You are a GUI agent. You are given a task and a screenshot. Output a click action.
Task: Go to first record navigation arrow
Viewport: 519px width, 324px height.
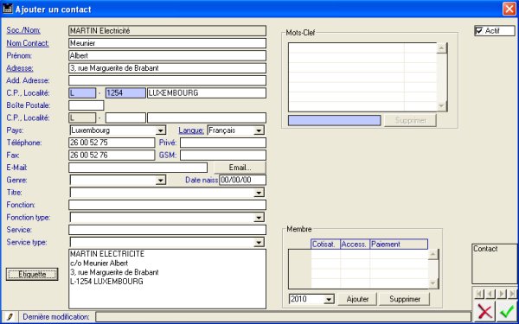point(479,294)
